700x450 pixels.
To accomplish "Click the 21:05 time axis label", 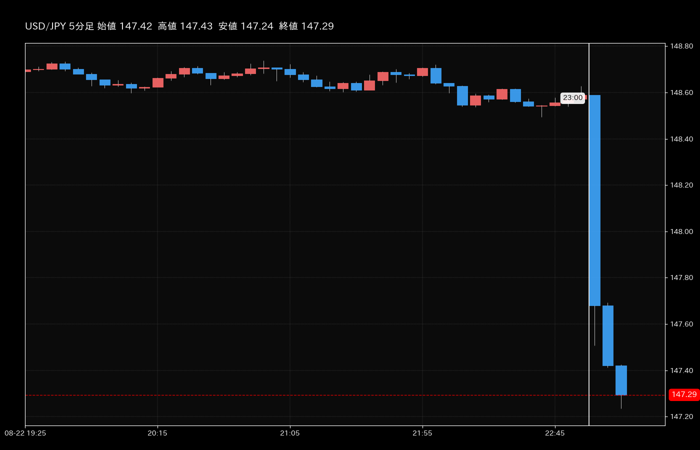I will click(x=290, y=433).
